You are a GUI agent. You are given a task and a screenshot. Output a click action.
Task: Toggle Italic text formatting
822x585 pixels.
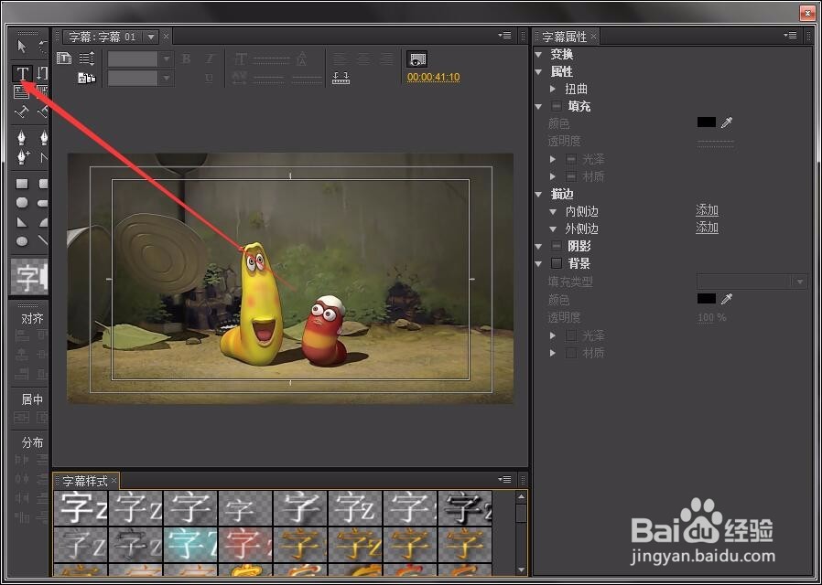pyautogui.click(x=211, y=58)
